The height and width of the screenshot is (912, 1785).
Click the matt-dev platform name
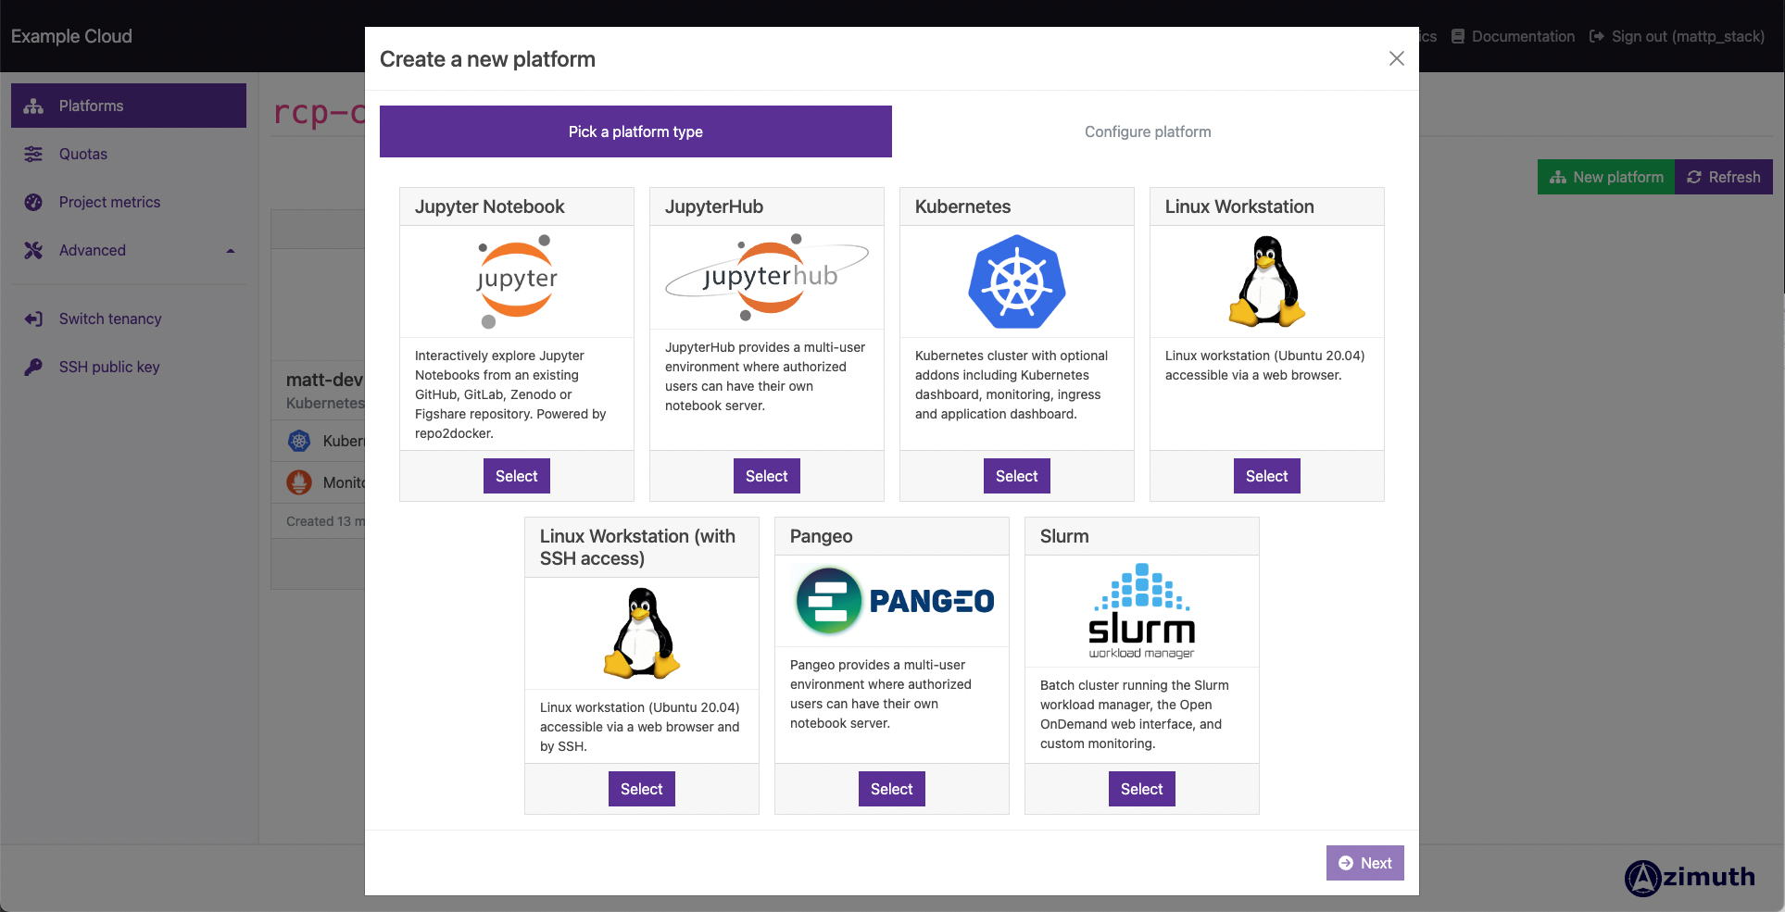[x=324, y=380]
